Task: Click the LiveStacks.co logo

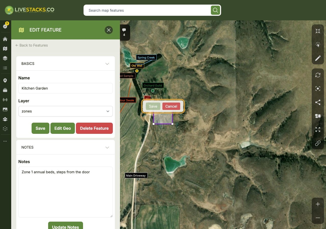Action: [30, 10]
